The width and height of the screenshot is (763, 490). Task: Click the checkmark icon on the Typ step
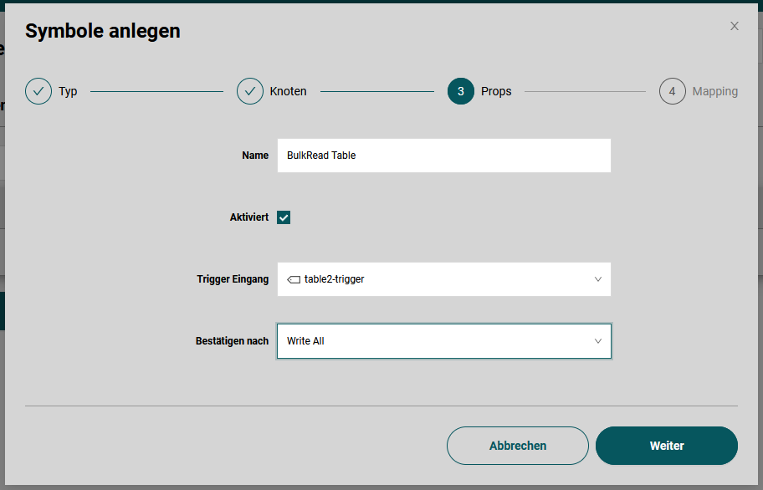tap(38, 91)
